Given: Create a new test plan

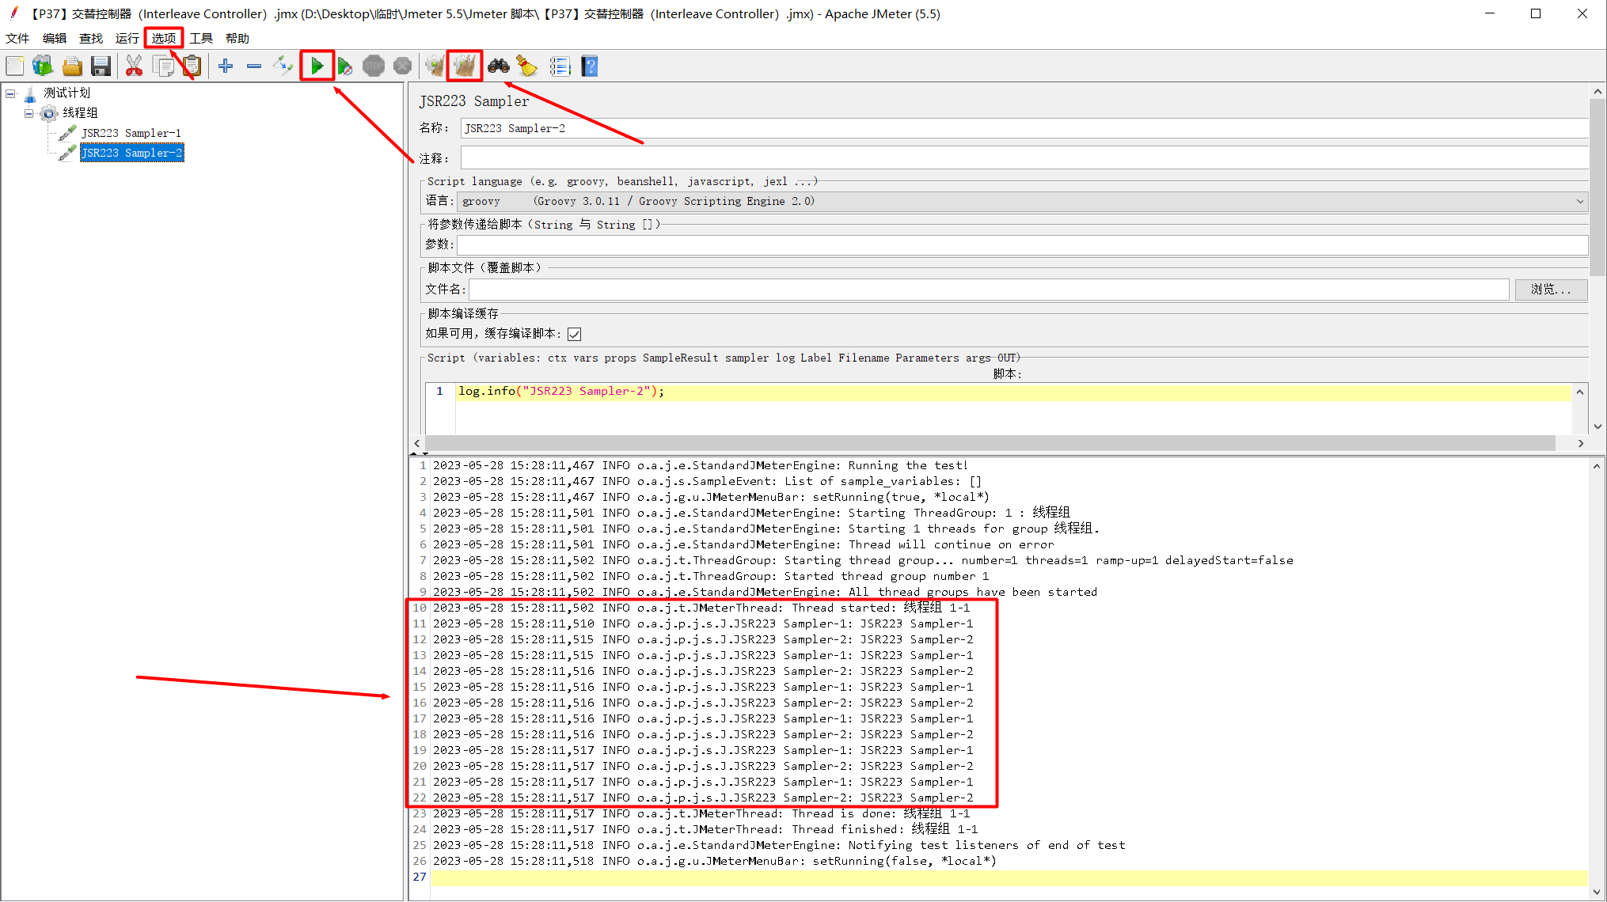Looking at the screenshot, I should 15,66.
